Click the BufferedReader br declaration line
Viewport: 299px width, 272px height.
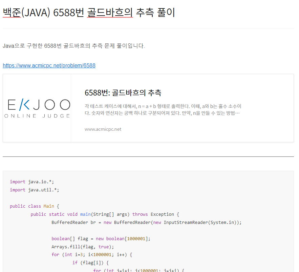[146, 223]
